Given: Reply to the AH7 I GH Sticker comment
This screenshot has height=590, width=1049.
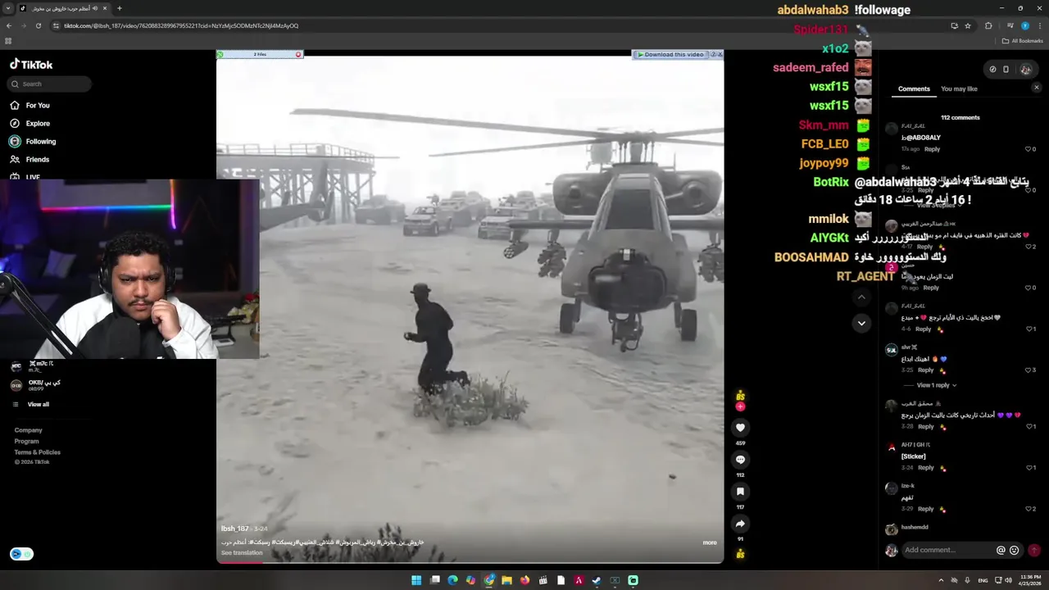Looking at the screenshot, I should click(925, 468).
